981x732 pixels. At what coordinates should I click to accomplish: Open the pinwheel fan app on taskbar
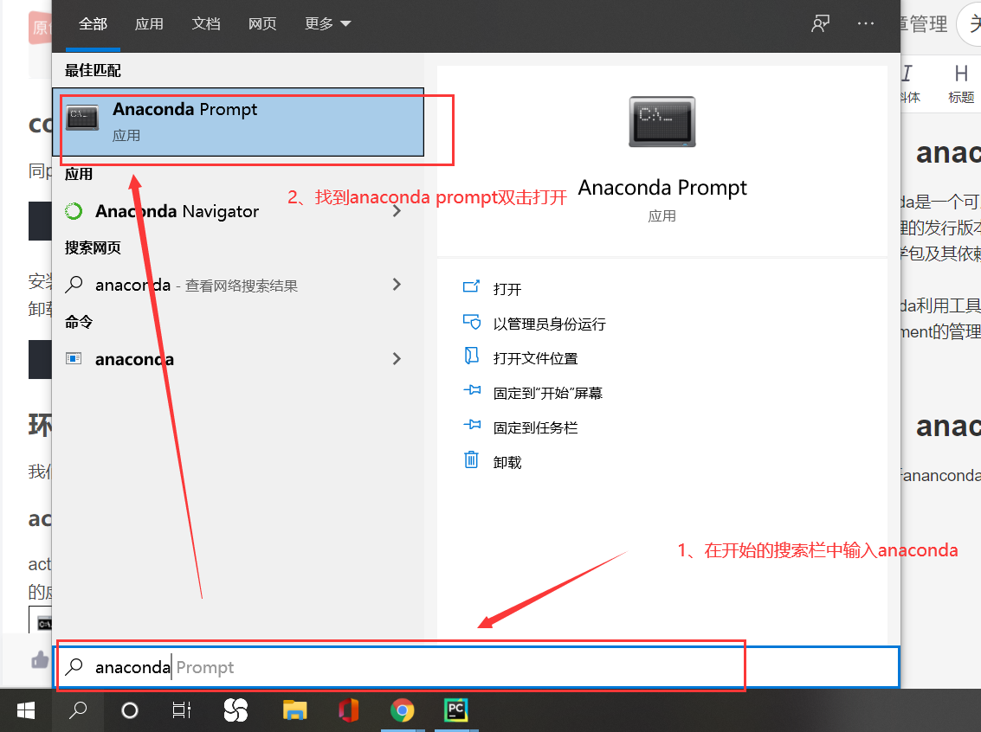pyautogui.click(x=236, y=710)
